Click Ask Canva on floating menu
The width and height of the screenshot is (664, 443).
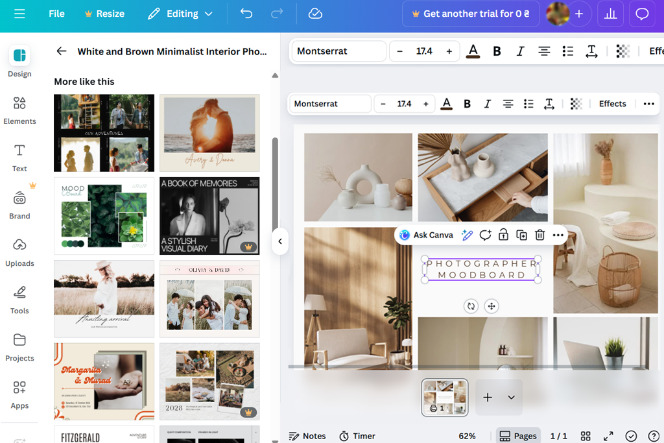pos(427,235)
